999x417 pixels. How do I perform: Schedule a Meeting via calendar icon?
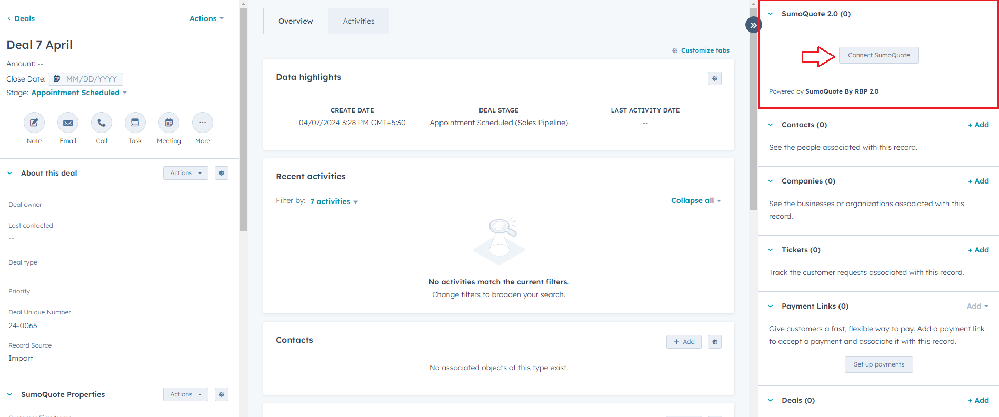pyautogui.click(x=169, y=123)
